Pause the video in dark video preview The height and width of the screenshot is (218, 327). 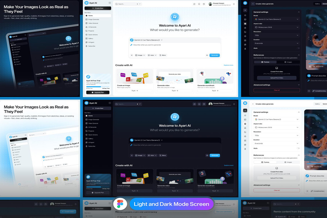click(310, 66)
